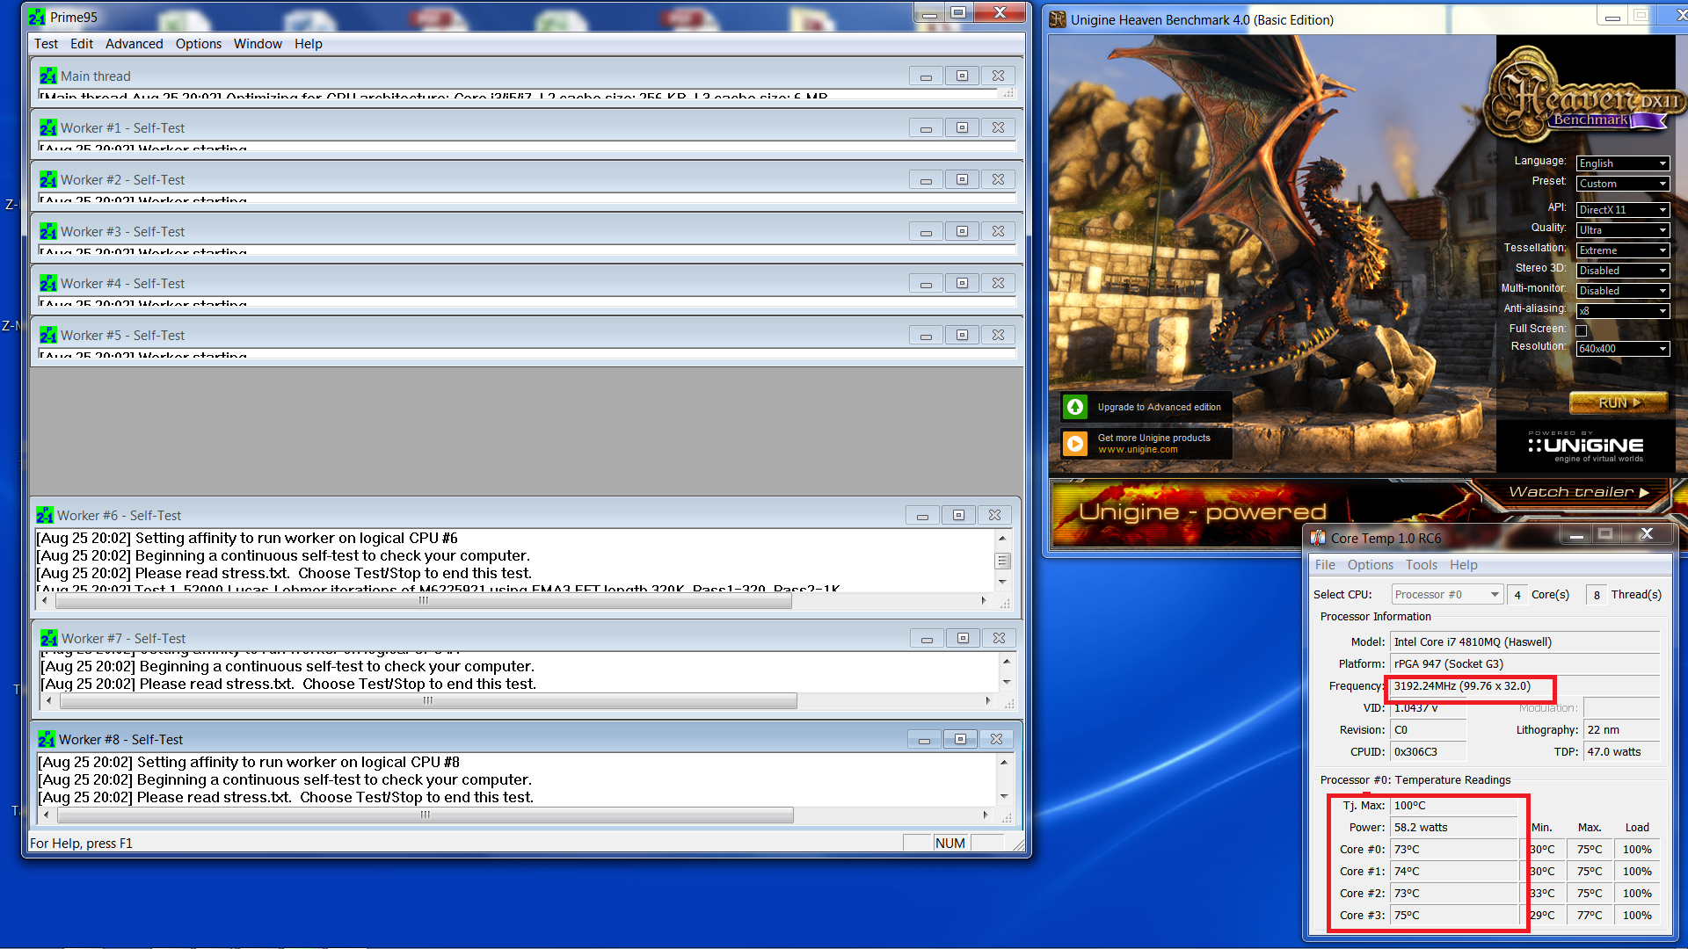Image resolution: width=1688 pixels, height=949 pixels.
Task: Click the Worker #8 vertical scroll down arrow
Action: (1004, 796)
